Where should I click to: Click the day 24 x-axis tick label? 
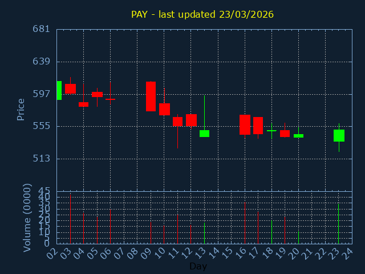pos(346,253)
